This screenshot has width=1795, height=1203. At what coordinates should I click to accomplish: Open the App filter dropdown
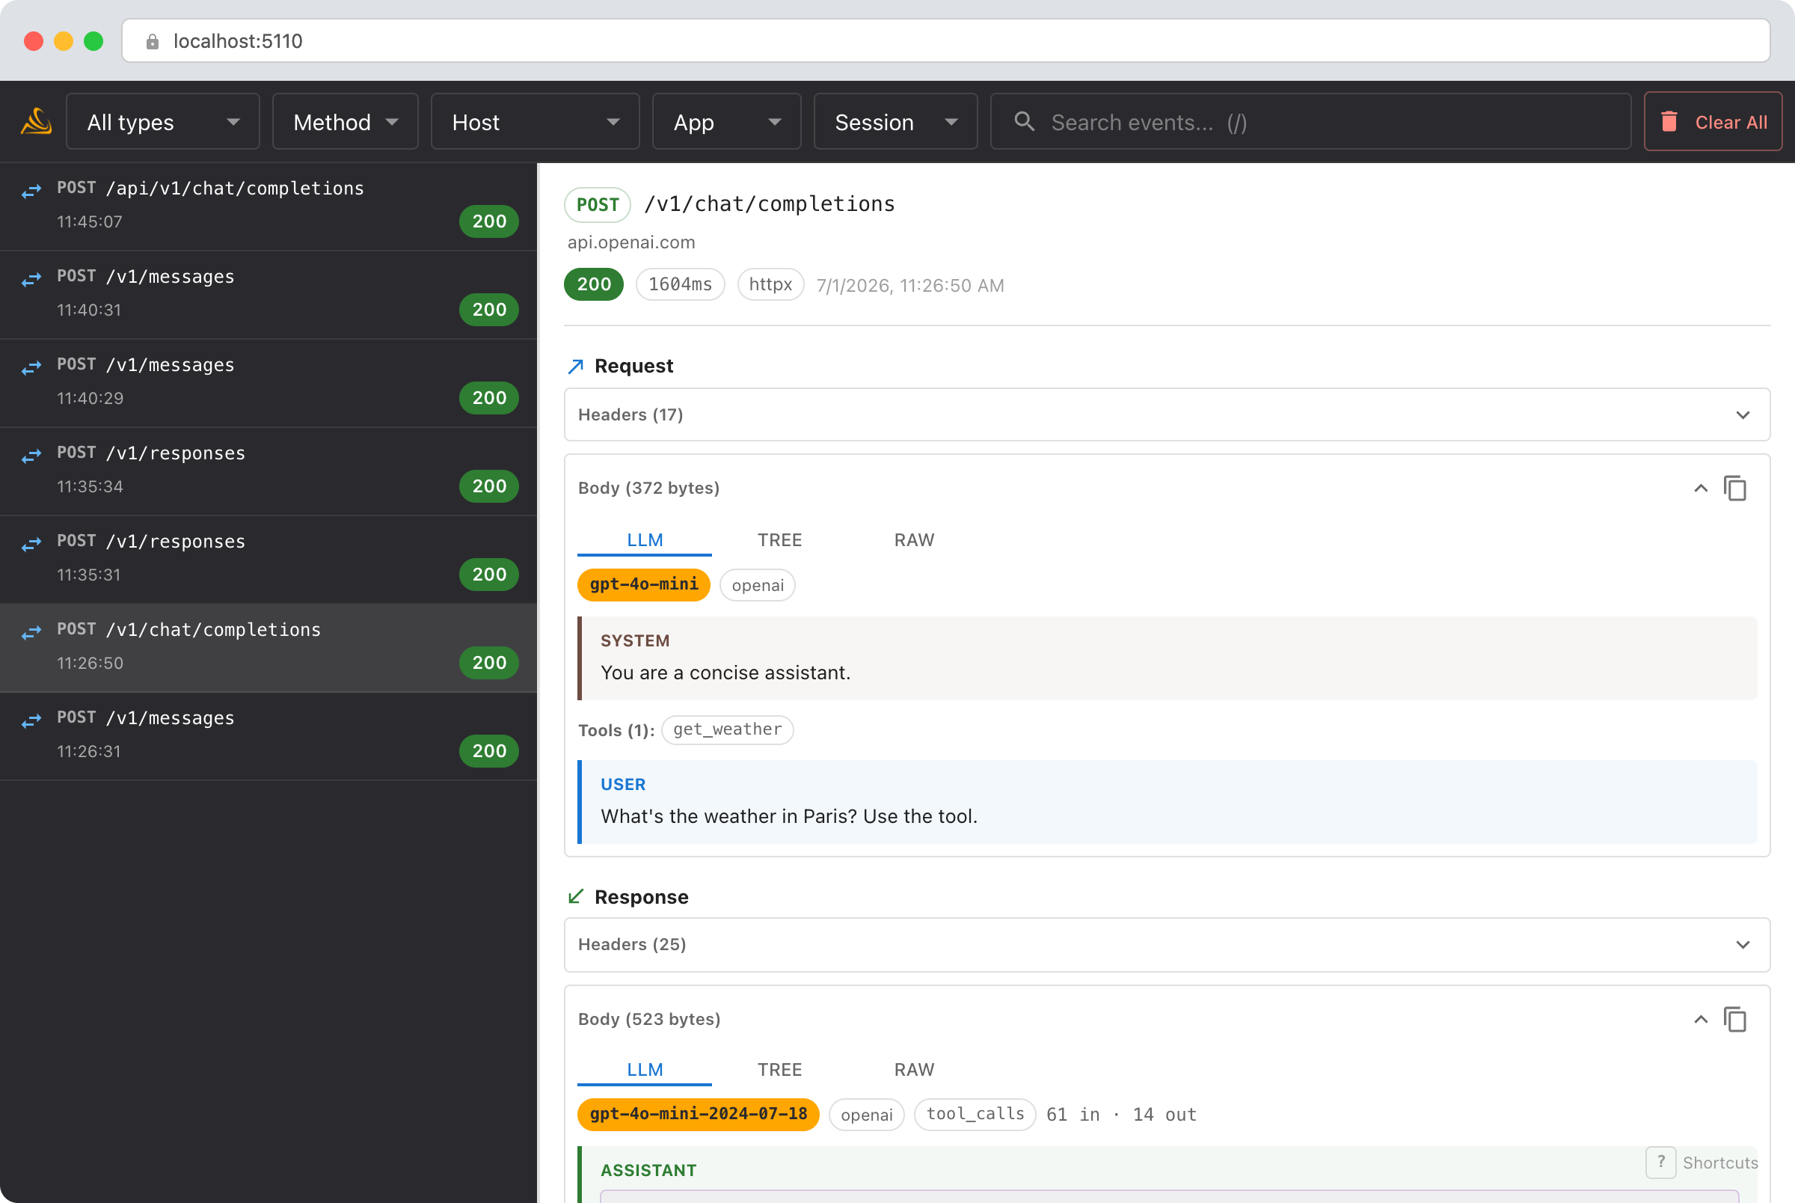726,121
